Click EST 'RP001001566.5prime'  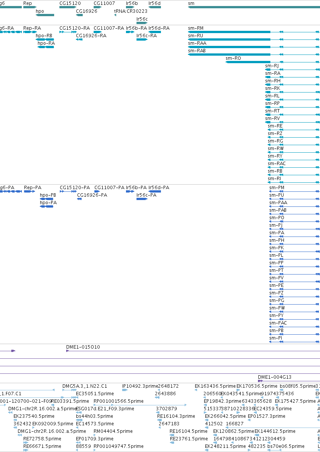point(118,401)
